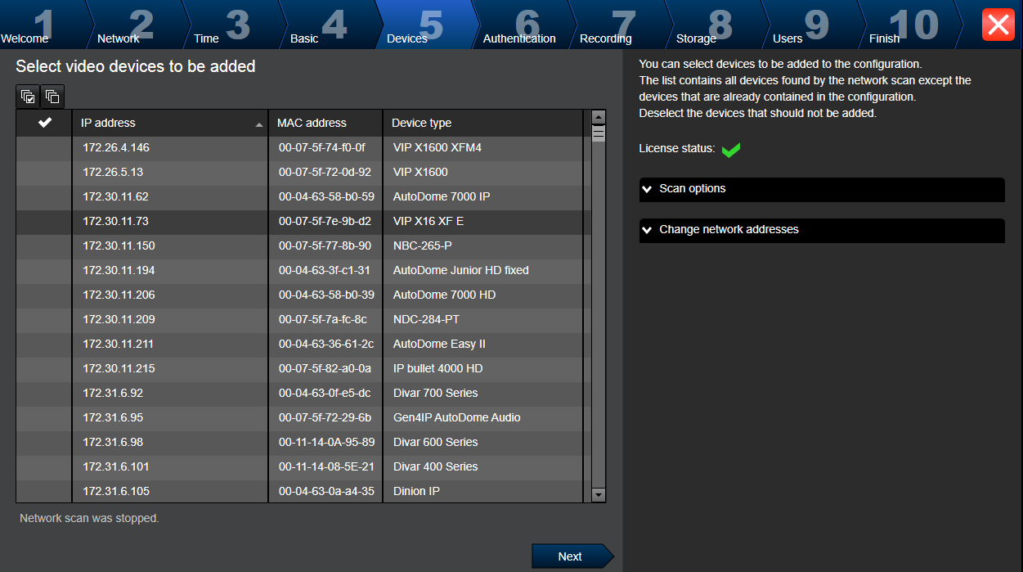Viewport: 1023px width, 572px height.
Task: Select IP address 172.31.6.95
Action: [113, 418]
